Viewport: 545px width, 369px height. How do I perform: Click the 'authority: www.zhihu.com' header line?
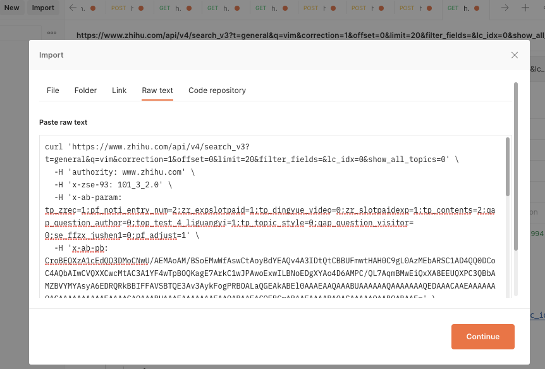point(125,172)
